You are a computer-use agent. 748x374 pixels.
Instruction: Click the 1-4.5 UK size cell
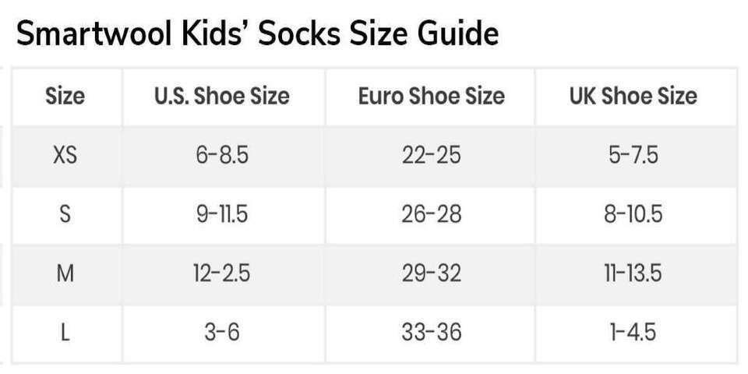(633, 333)
